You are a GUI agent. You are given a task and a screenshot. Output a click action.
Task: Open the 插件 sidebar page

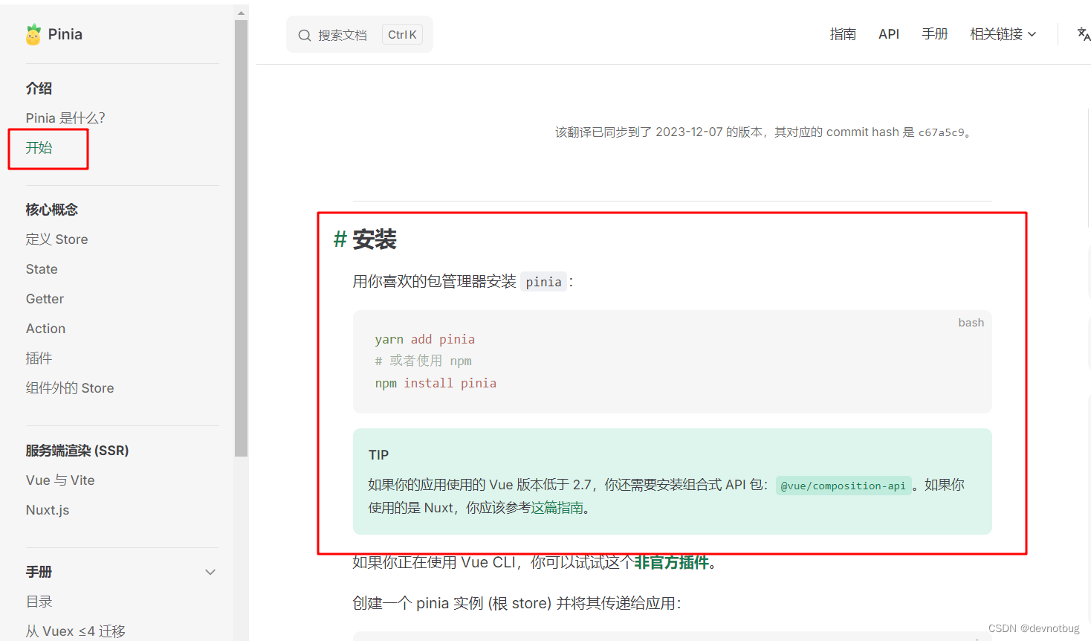click(x=39, y=358)
